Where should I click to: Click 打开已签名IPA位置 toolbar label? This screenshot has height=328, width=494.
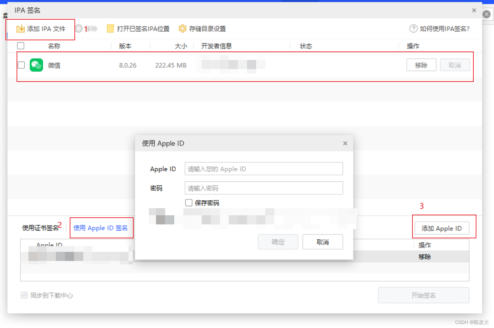(x=143, y=29)
